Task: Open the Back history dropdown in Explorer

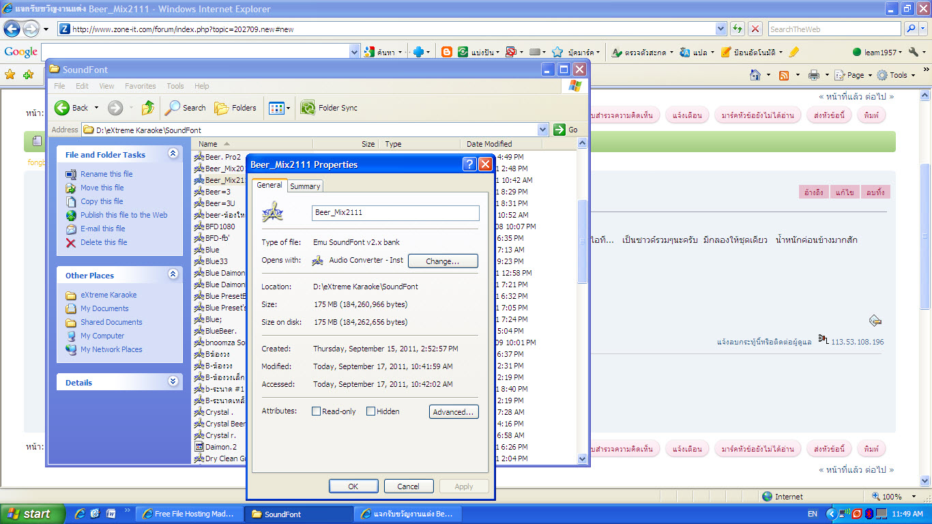Action: click(x=96, y=108)
